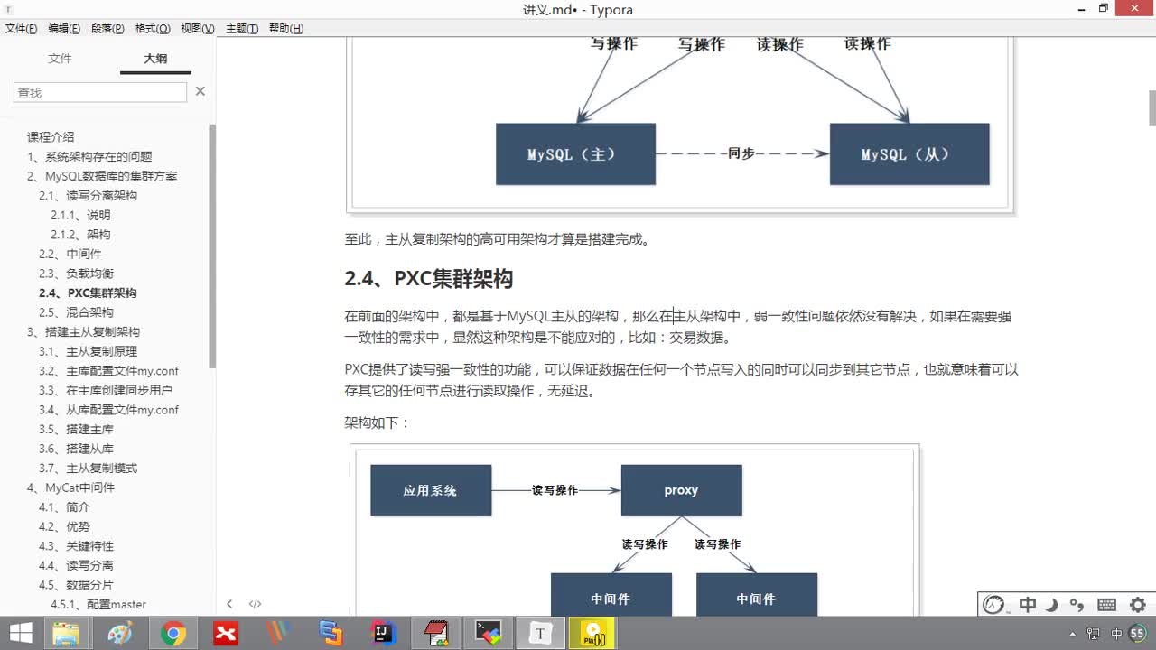Screen dimensions: 1156x650
Task: Jump to 4.1、简介 outline item
Action: click(x=64, y=507)
